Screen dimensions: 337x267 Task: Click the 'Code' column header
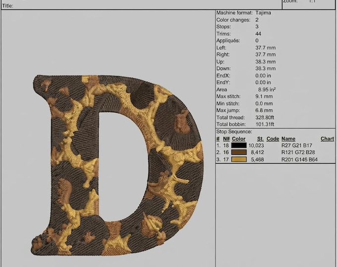pos(273,139)
